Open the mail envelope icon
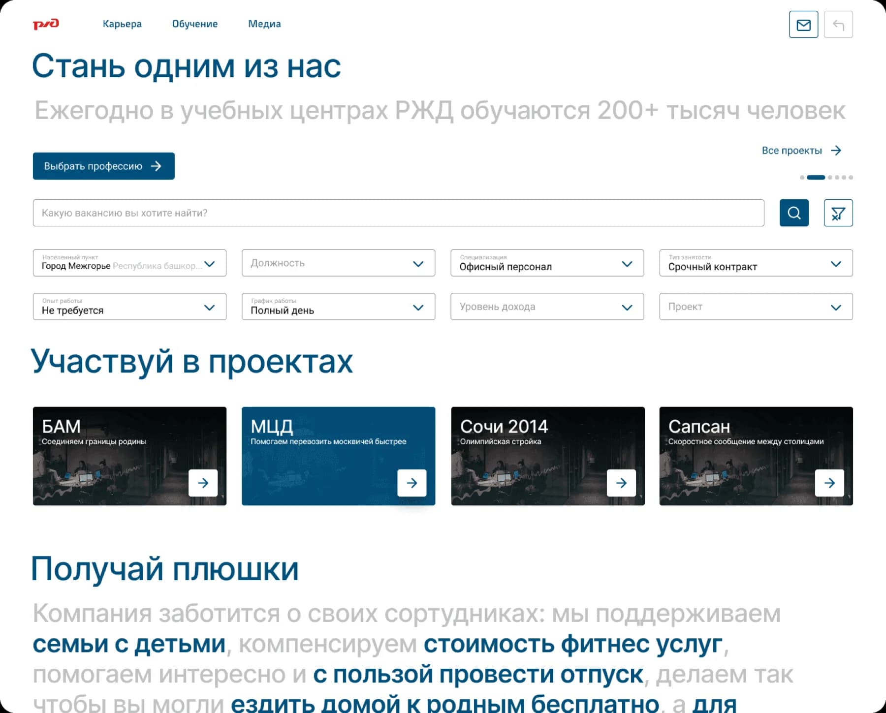 point(803,24)
